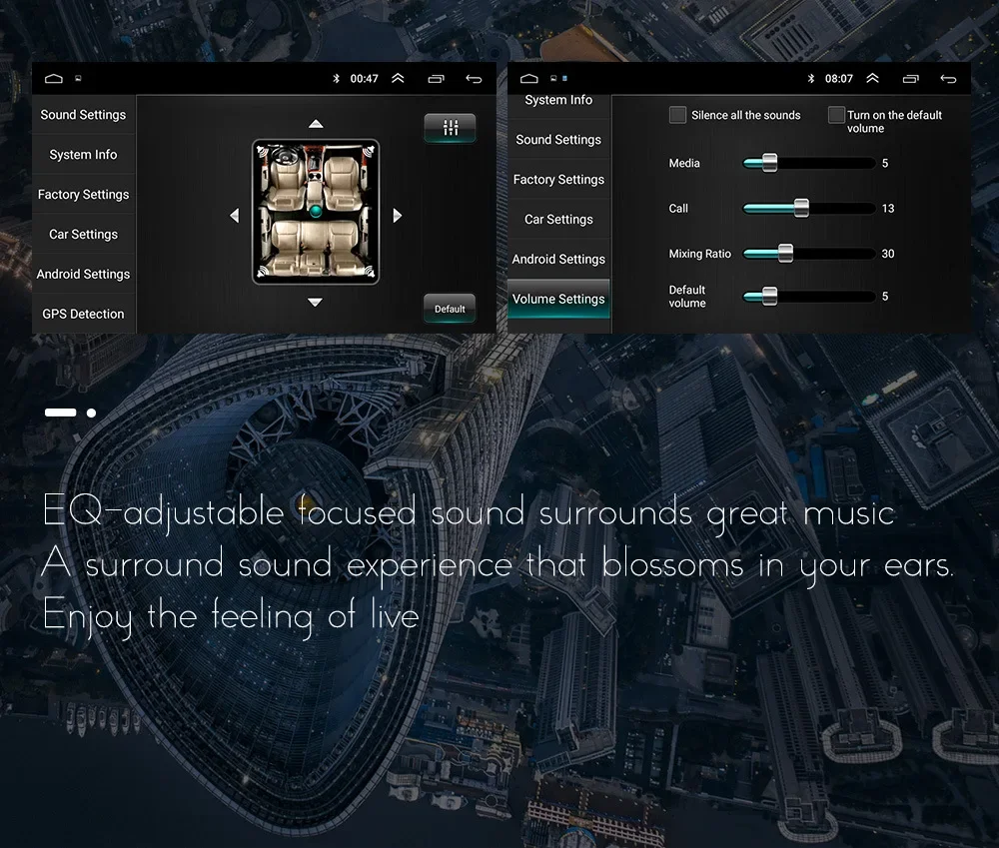The width and height of the screenshot is (999, 848).
Task: Tap back arrow in left screen status bar
Action: tap(474, 79)
